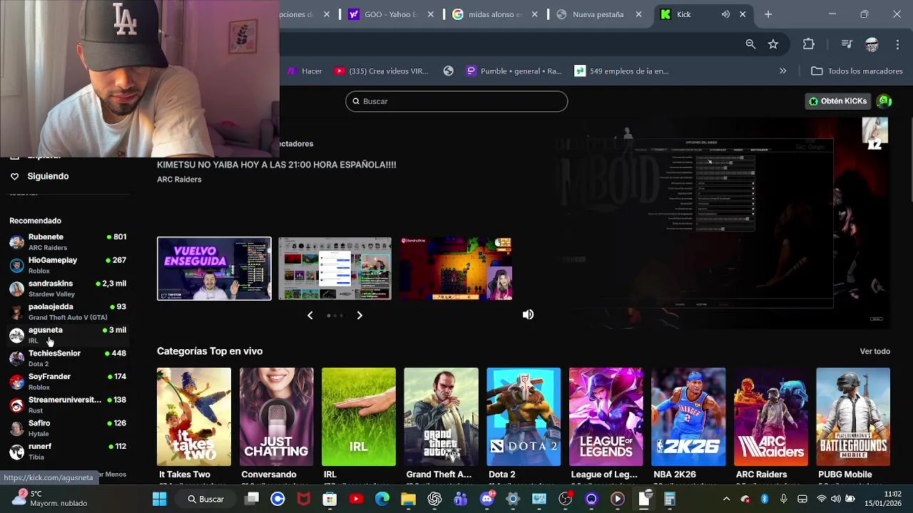The height and width of the screenshot is (513, 913).
Task: Click Ver todo for top categories
Action: 874,351
